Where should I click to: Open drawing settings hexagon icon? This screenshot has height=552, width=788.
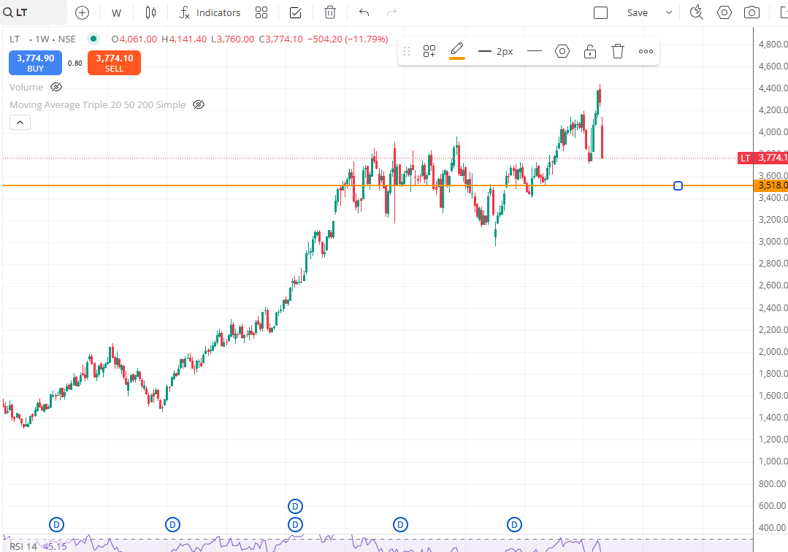click(x=562, y=51)
